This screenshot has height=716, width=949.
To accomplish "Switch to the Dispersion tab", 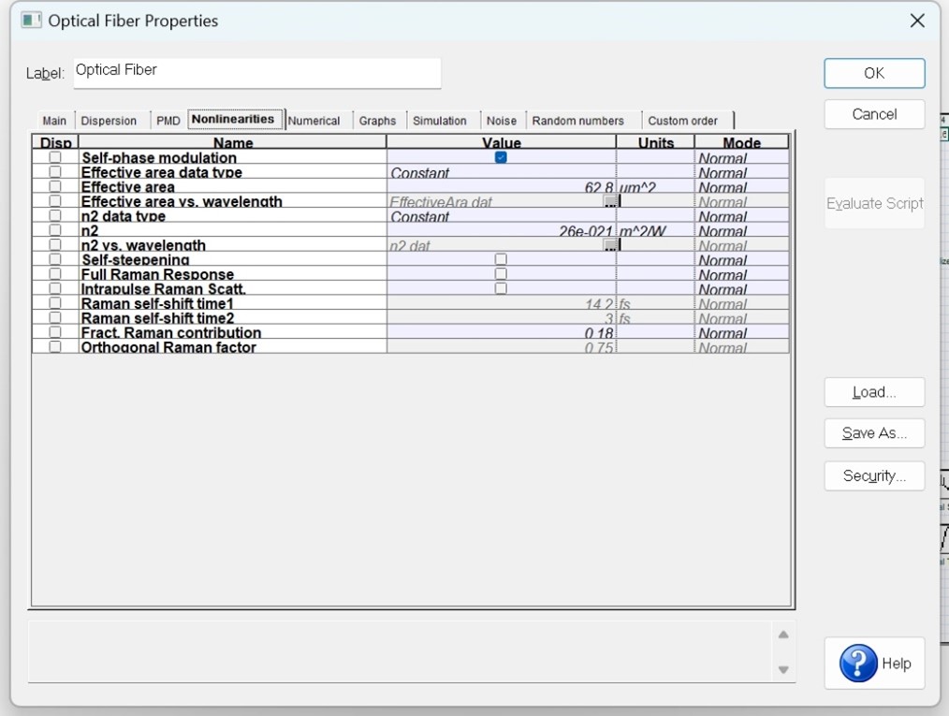I will 109,121.
